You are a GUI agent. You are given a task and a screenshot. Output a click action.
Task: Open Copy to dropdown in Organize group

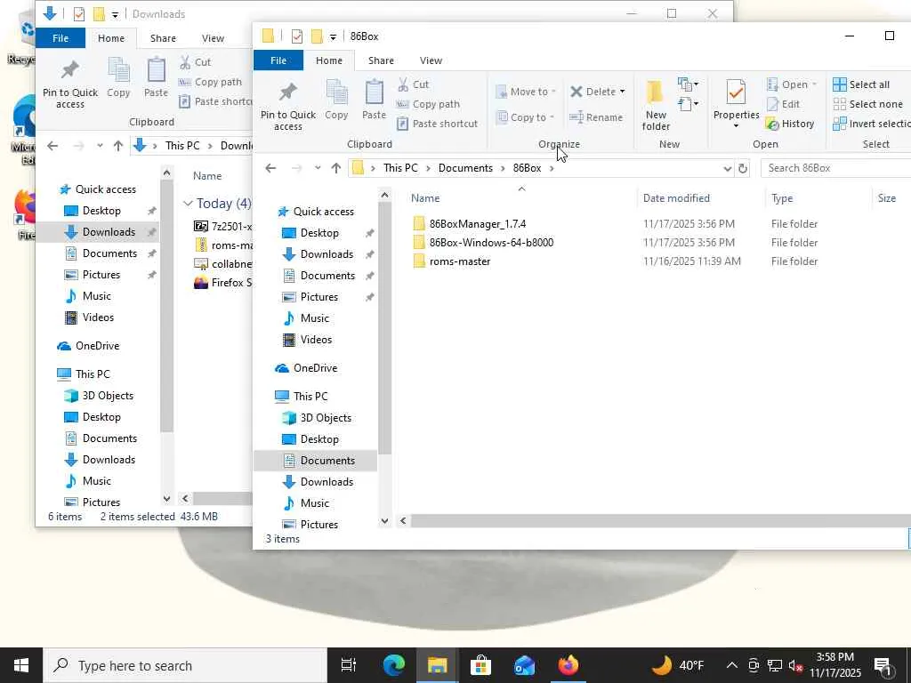(x=526, y=117)
